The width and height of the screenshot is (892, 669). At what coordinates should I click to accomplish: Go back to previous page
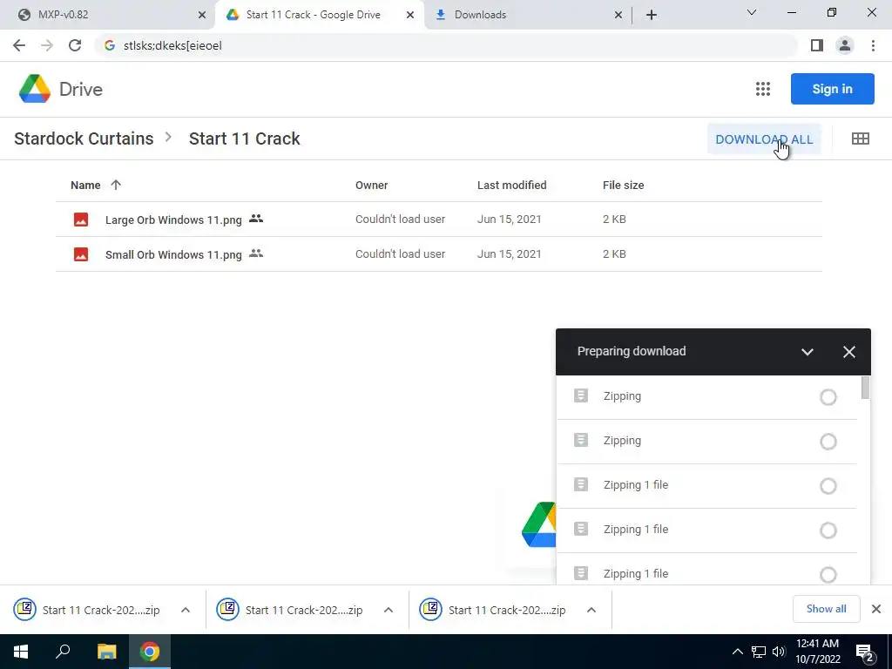19,45
